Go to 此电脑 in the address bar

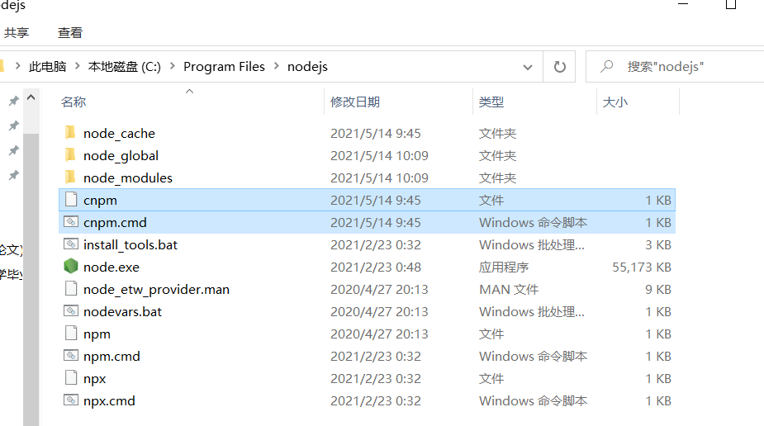47,67
